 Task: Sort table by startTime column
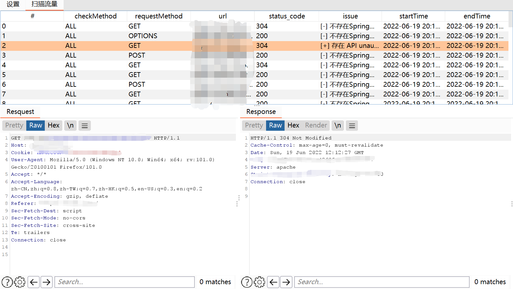click(413, 16)
